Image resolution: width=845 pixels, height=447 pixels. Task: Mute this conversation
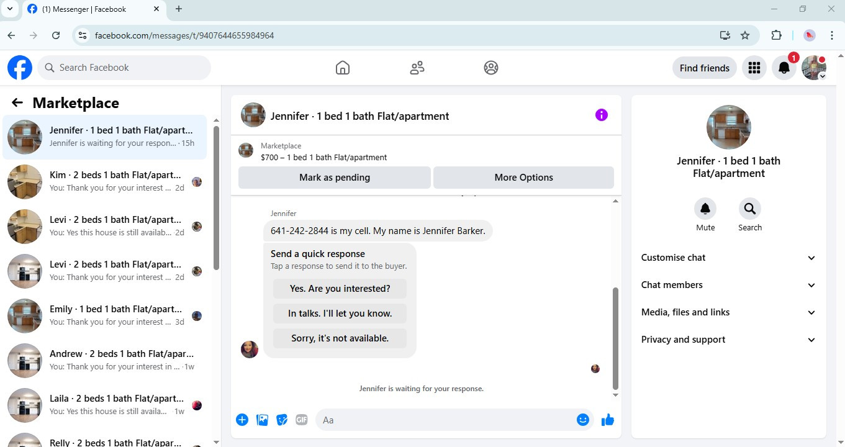pos(705,209)
